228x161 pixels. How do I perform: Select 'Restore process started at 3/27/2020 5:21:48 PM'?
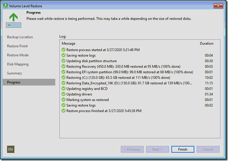[103, 50]
